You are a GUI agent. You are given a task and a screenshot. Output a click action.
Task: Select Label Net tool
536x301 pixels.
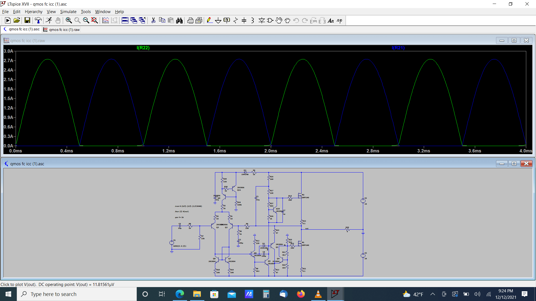[227, 20]
